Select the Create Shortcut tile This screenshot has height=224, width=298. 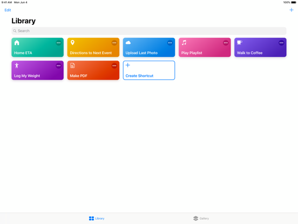[x=149, y=70]
